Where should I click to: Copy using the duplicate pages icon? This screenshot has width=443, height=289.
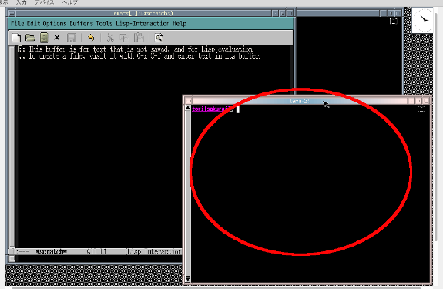124,38
